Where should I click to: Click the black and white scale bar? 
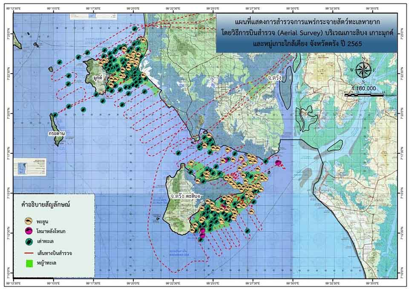click(x=364, y=94)
